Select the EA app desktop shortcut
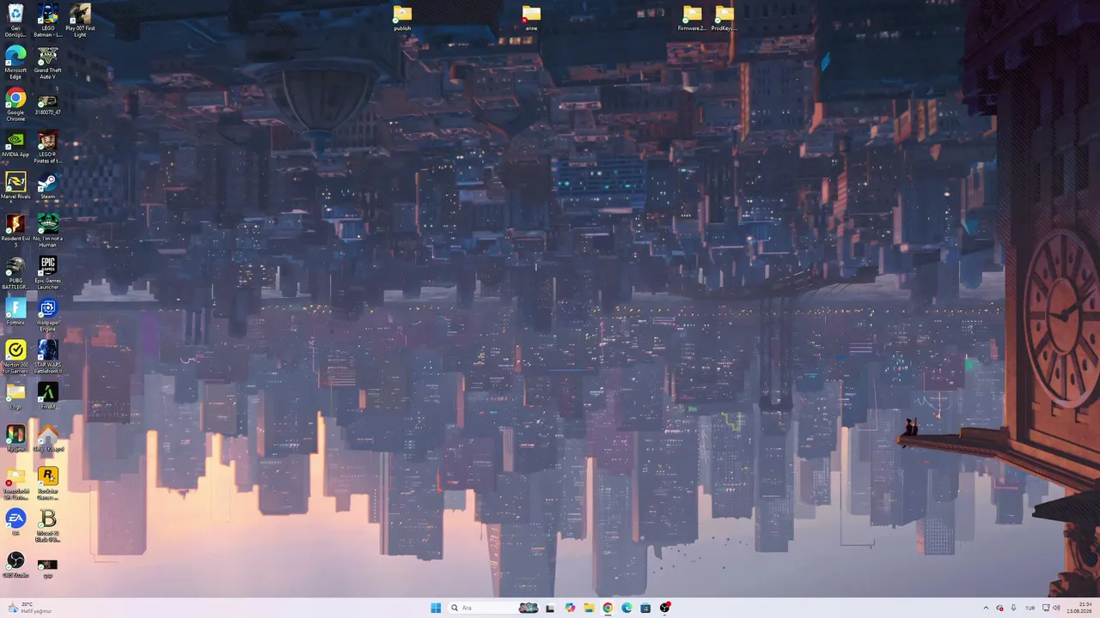The height and width of the screenshot is (618, 1100). tap(15, 523)
